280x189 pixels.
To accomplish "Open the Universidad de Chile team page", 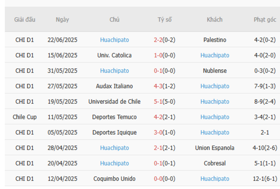I will pos(115,102).
